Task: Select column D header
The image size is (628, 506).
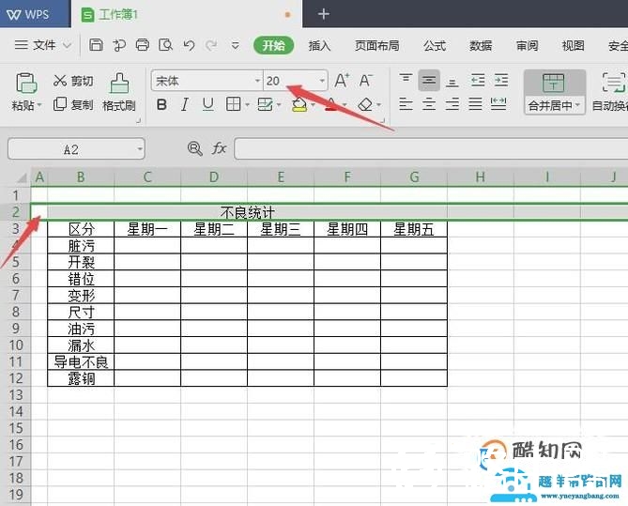Action: pyautogui.click(x=214, y=176)
